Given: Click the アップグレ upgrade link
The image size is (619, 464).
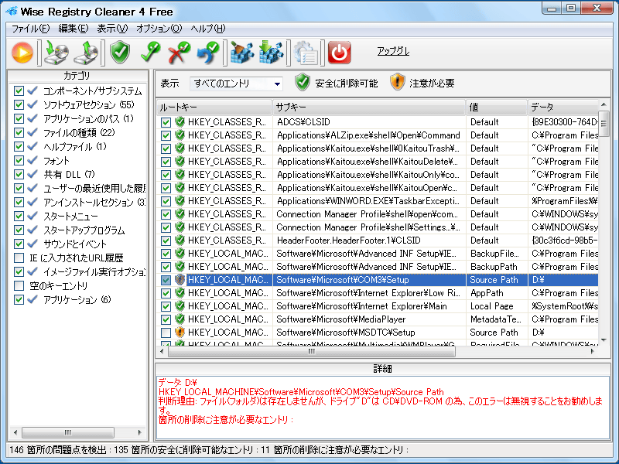Looking at the screenshot, I should click(393, 51).
